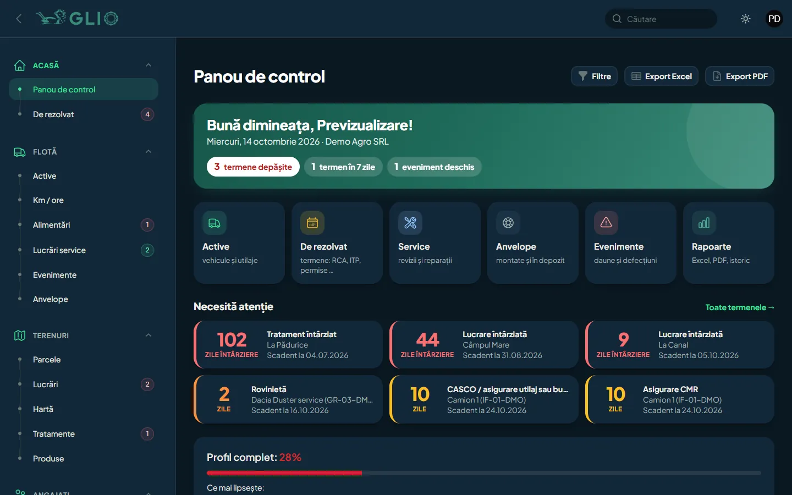Click the De rezolvat badge showing 4
The image size is (792, 495).
[x=147, y=114]
